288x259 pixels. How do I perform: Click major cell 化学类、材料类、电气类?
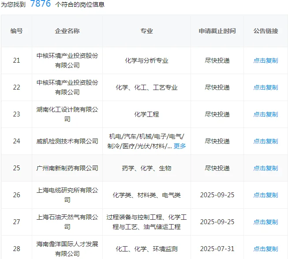click(146, 195)
